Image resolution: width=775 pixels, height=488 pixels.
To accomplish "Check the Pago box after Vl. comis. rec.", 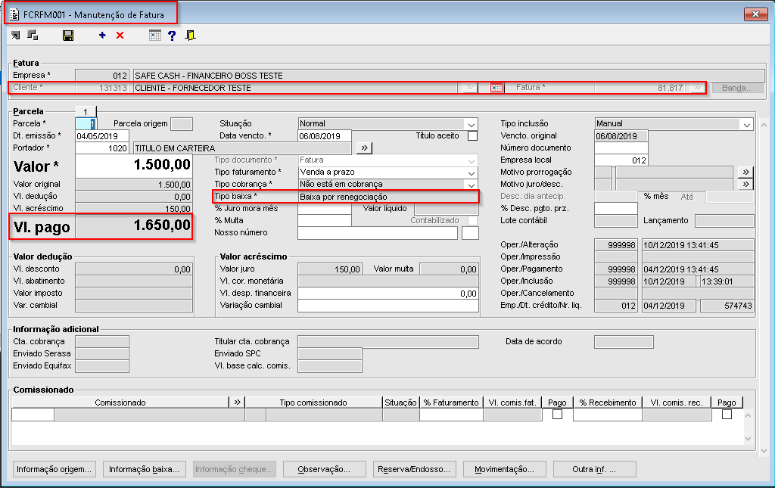I will [727, 415].
